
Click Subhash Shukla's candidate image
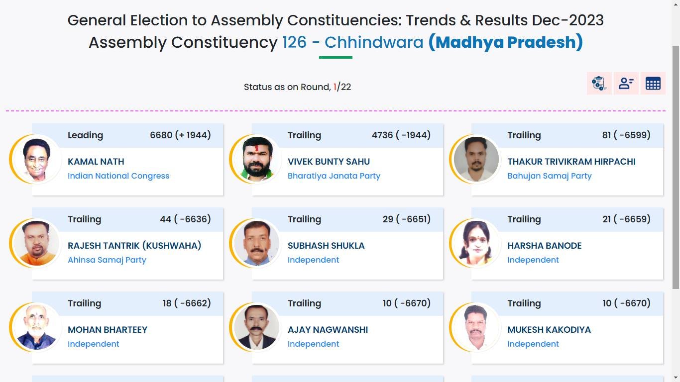click(256, 243)
